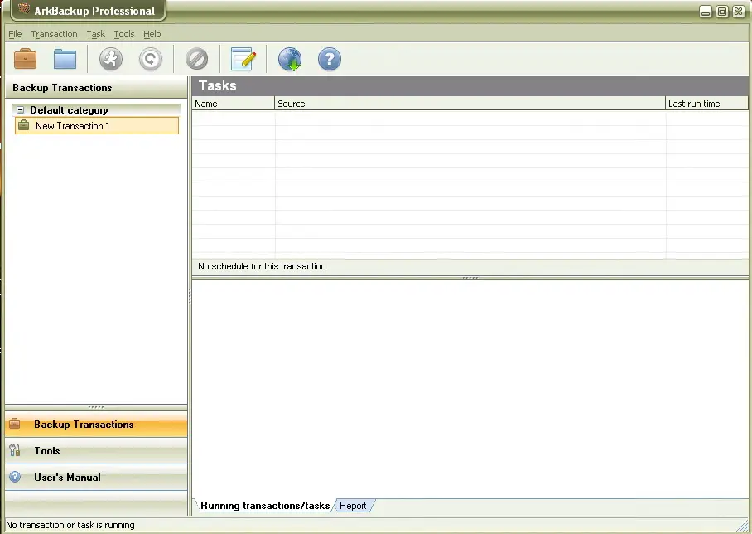This screenshot has width=752, height=534.
Task: Click the Default category label
Action: (69, 110)
